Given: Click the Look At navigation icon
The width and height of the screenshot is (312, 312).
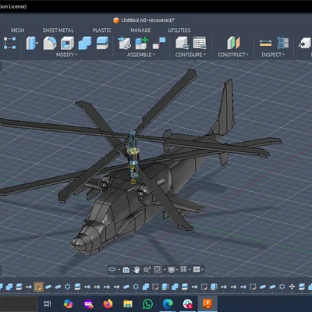Looking at the screenshot, I should (126, 270).
